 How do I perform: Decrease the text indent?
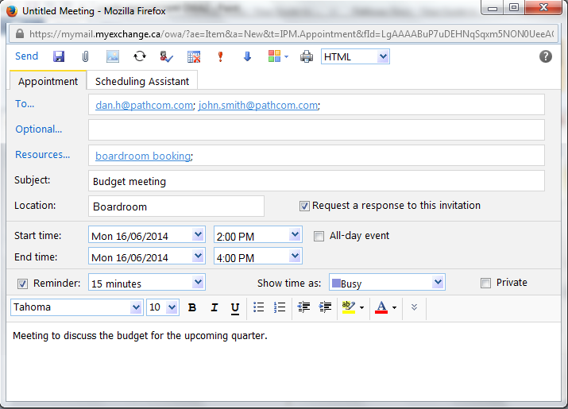(303, 307)
